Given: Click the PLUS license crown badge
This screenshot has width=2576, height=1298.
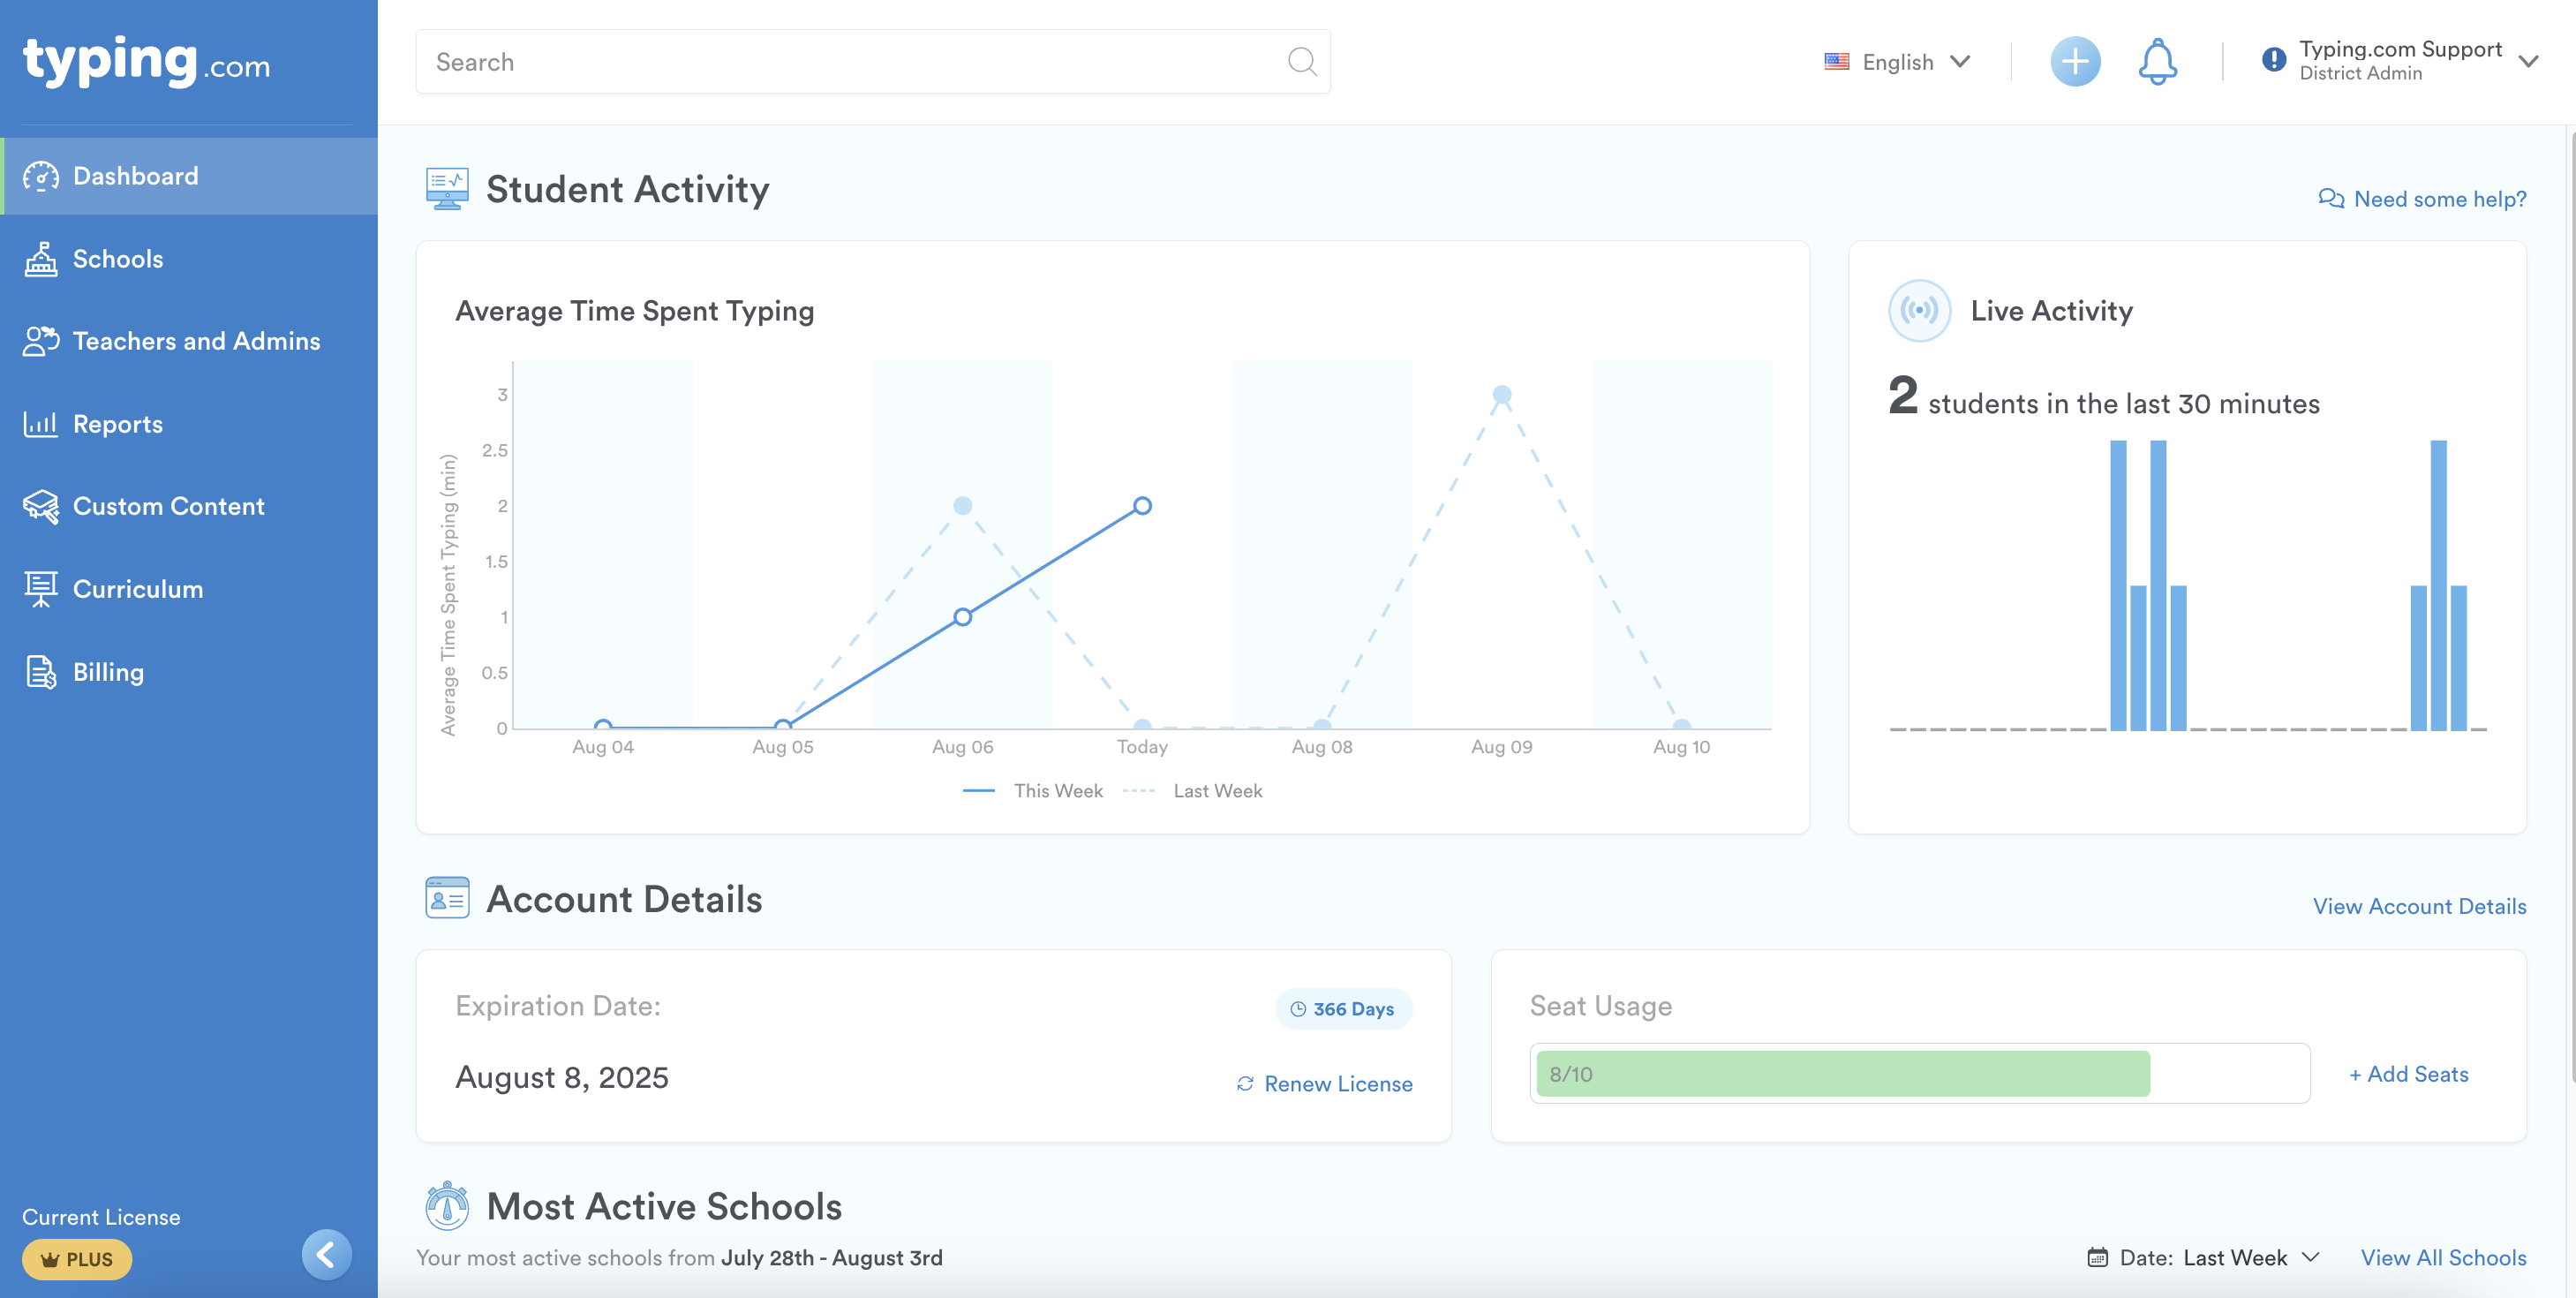Looking at the screenshot, I should click(77, 1259).
